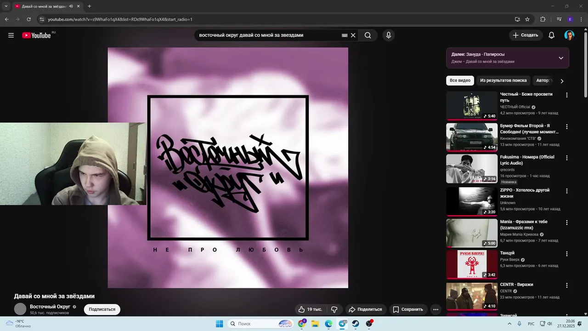Mute the tab via speaker icon
588x331 pixels.
(x=71, y=6)
